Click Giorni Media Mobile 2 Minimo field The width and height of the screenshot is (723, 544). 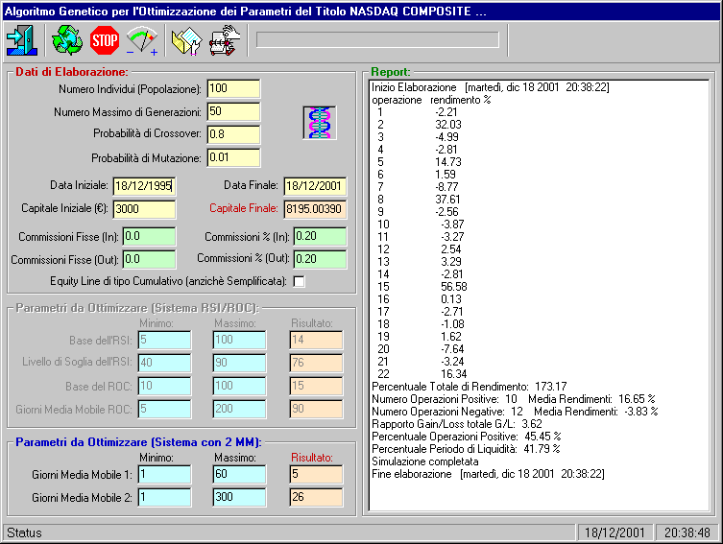tap(164, 498)
